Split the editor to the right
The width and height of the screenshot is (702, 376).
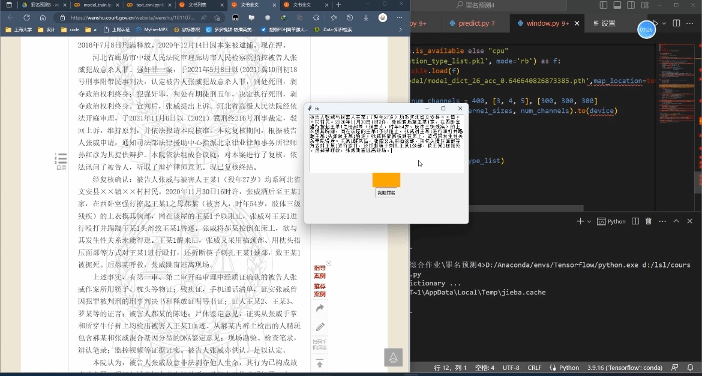pyautogui.click(x=676, y=23)
